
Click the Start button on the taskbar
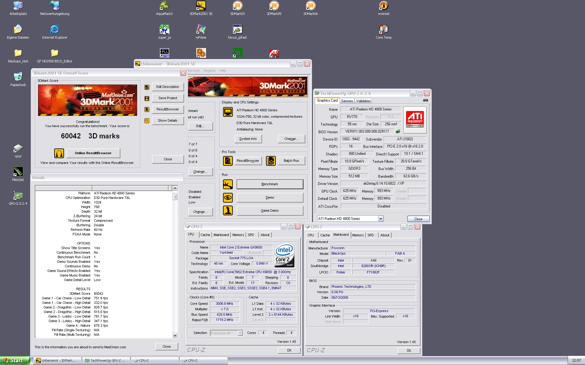15,360
